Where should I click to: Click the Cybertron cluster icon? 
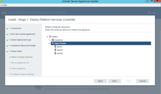point(53,40)
